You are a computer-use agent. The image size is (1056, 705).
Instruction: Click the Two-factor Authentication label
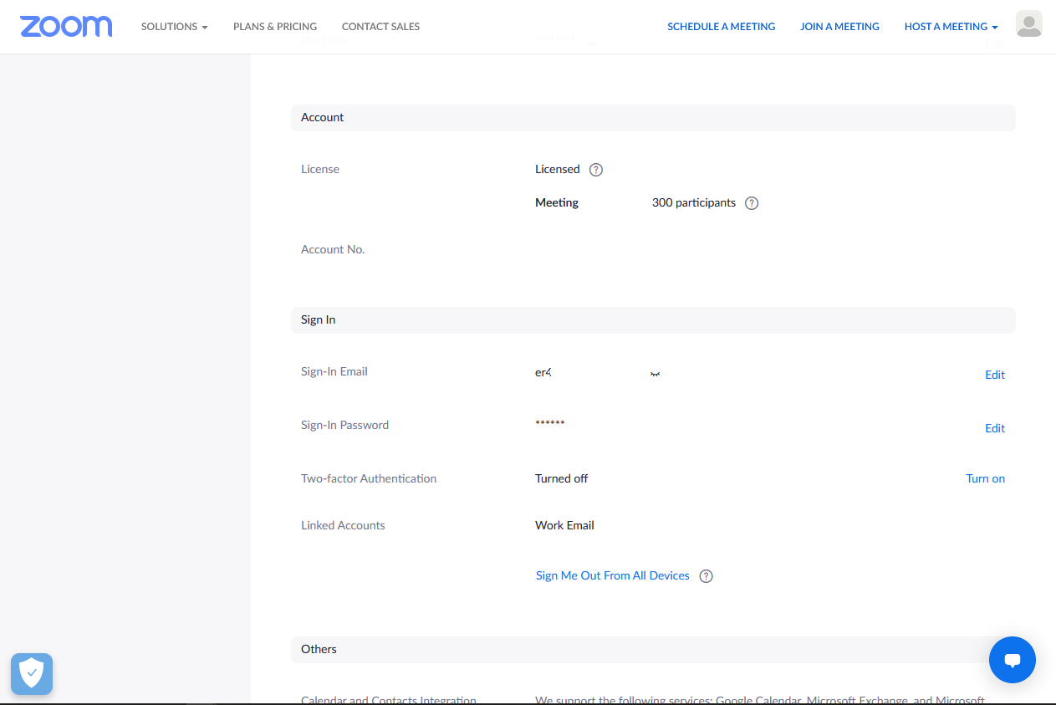(x=369, y=478)
